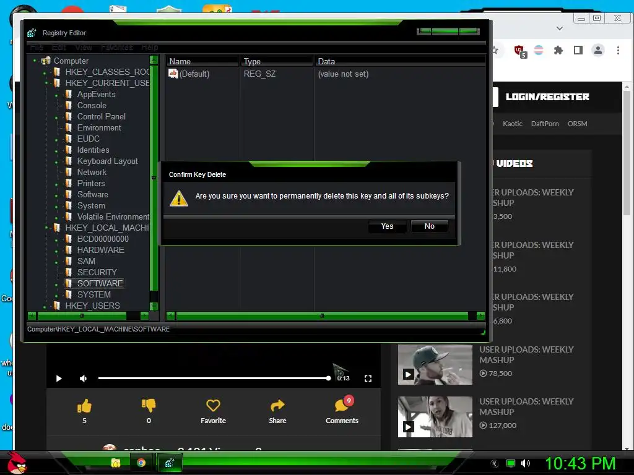This screenshot has width=634, height=475.
Task: Open the Favorites menu in Registry Editor
Action: pyautogui.click(x=117, y=47)
